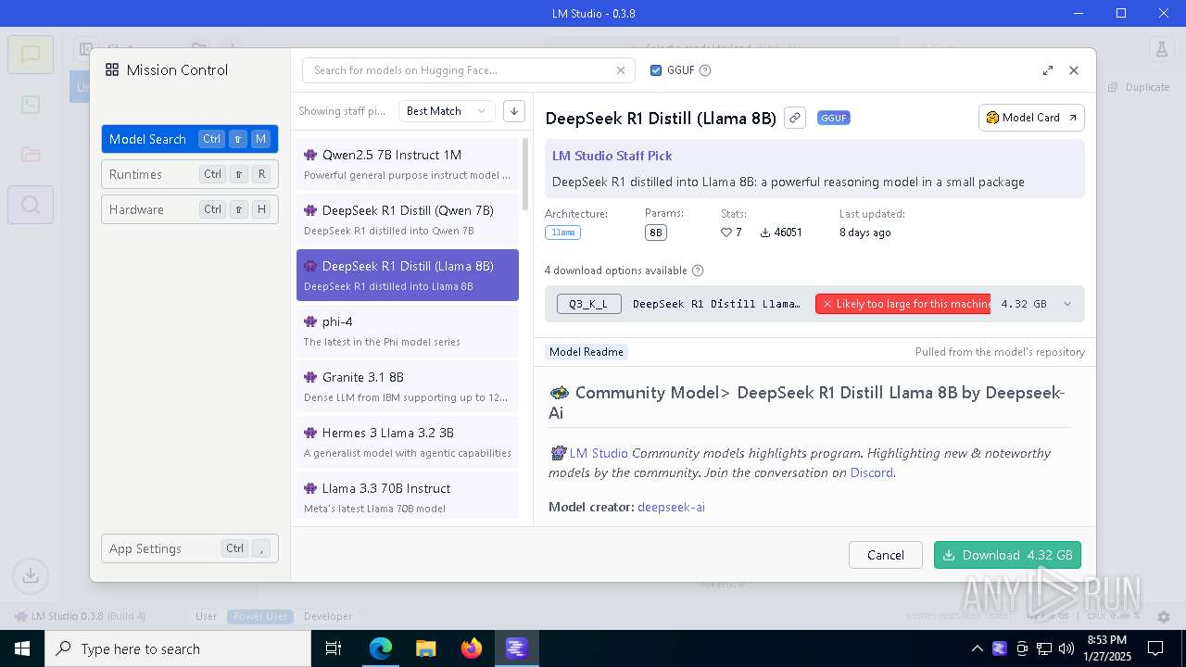Open File Explorer from the taskbar
The height and width of the screenshot is (667, 1186).
click(x=426, y=648)
